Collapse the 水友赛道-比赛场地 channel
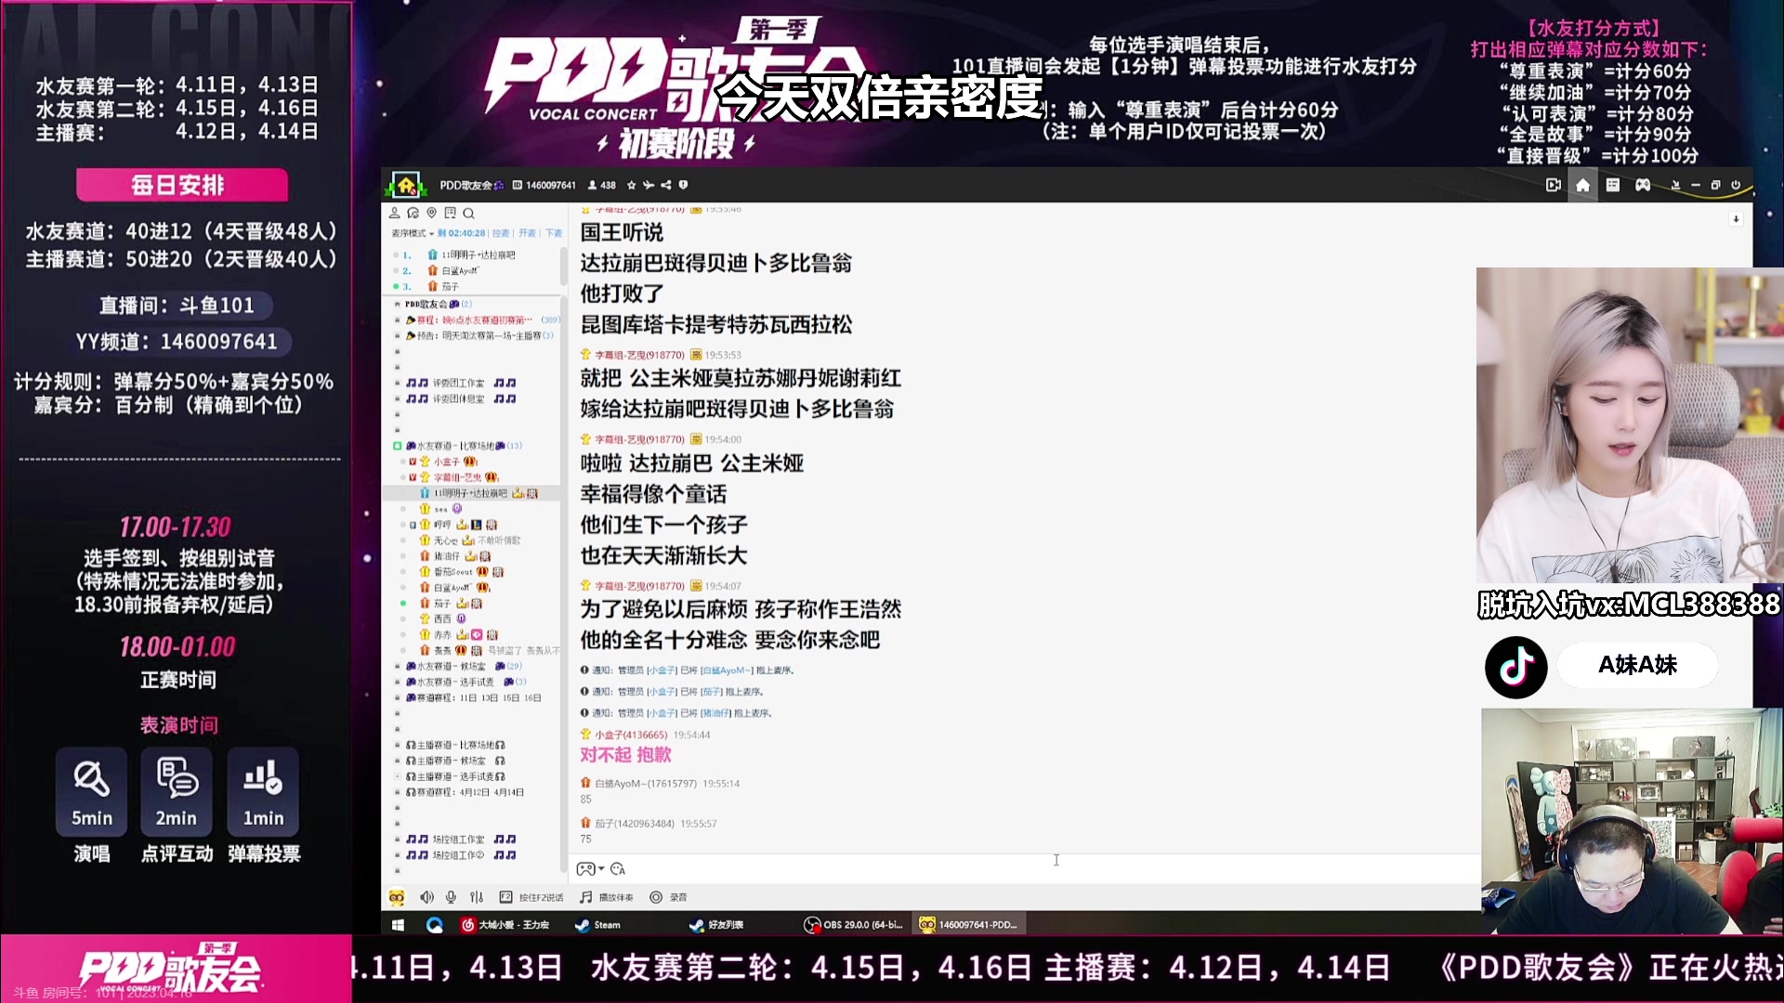 (397, 446)
